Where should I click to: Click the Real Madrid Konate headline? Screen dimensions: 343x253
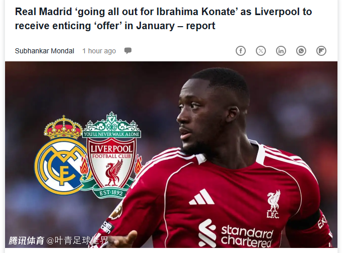(x=163, y=19)
